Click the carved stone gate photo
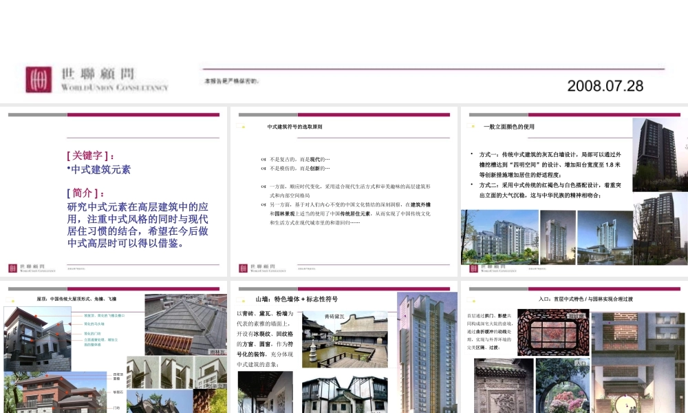 click(x=504, y=385)
